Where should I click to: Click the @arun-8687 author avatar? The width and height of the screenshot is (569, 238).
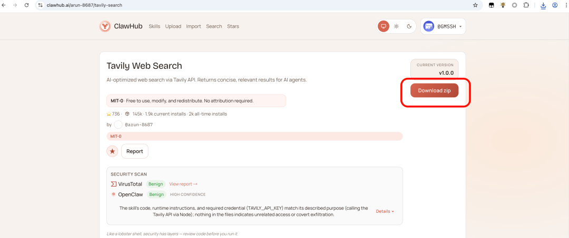click(119, 125)
